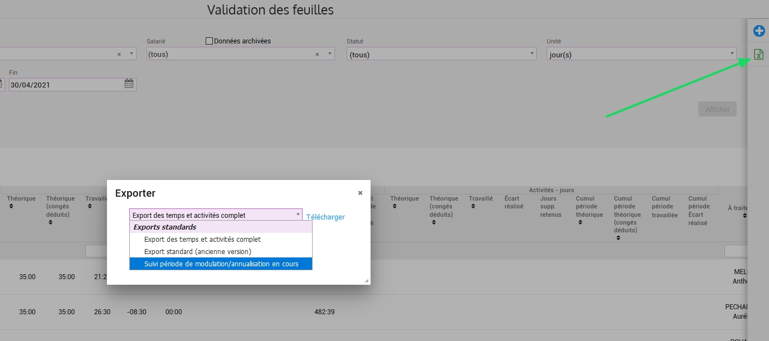Close the Exporter dialog

tap(360, 193)
